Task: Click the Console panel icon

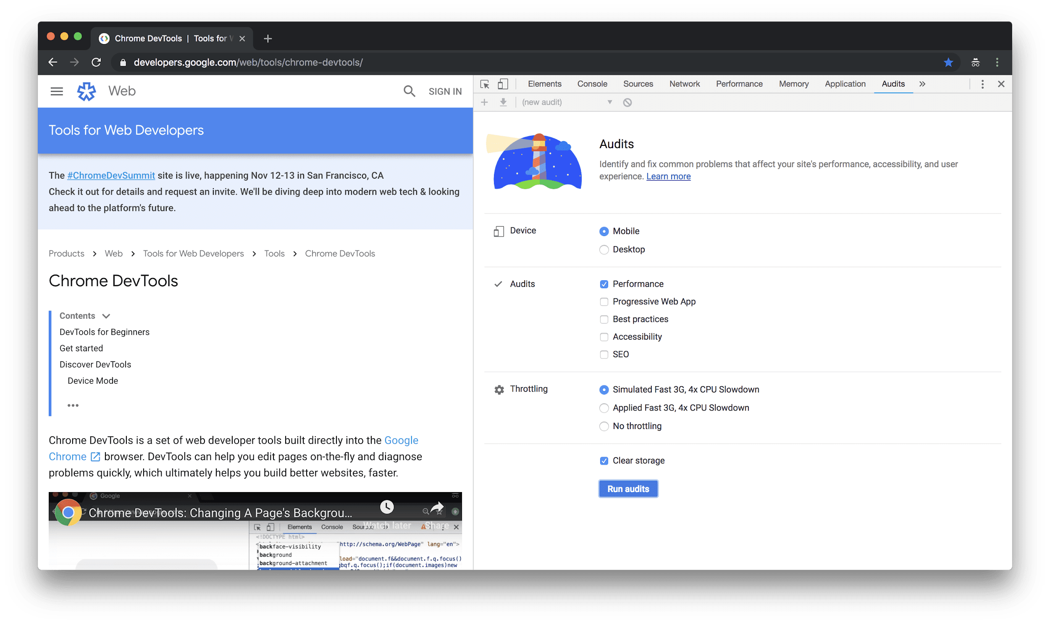Action: click(593, 83)
